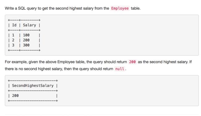Click the SecondHighestSalary column header
This screenshot has width=201, height=116.
33,86
